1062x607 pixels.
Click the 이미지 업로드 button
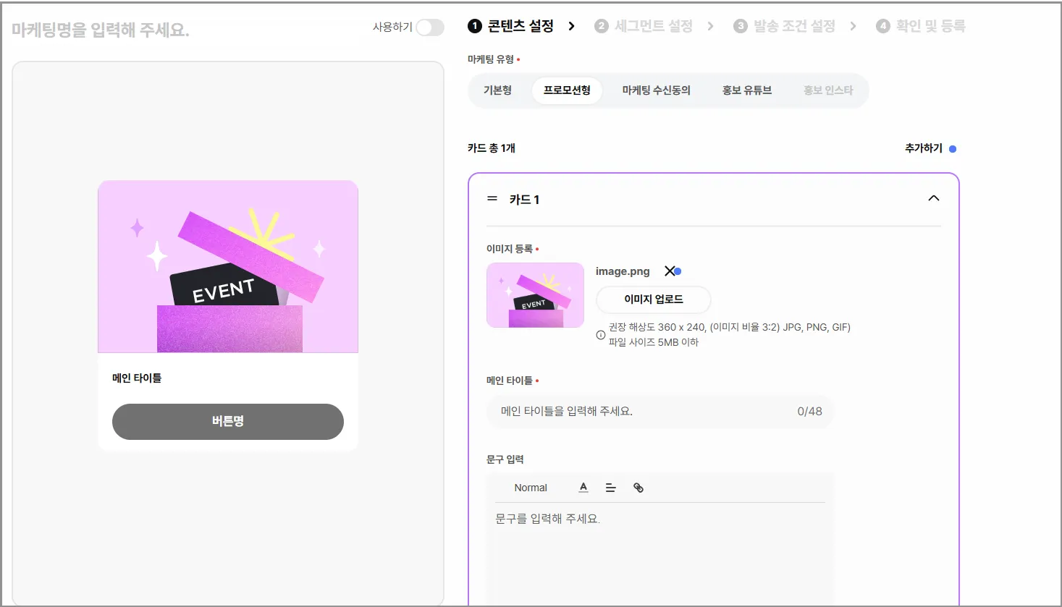click(653, 300)
